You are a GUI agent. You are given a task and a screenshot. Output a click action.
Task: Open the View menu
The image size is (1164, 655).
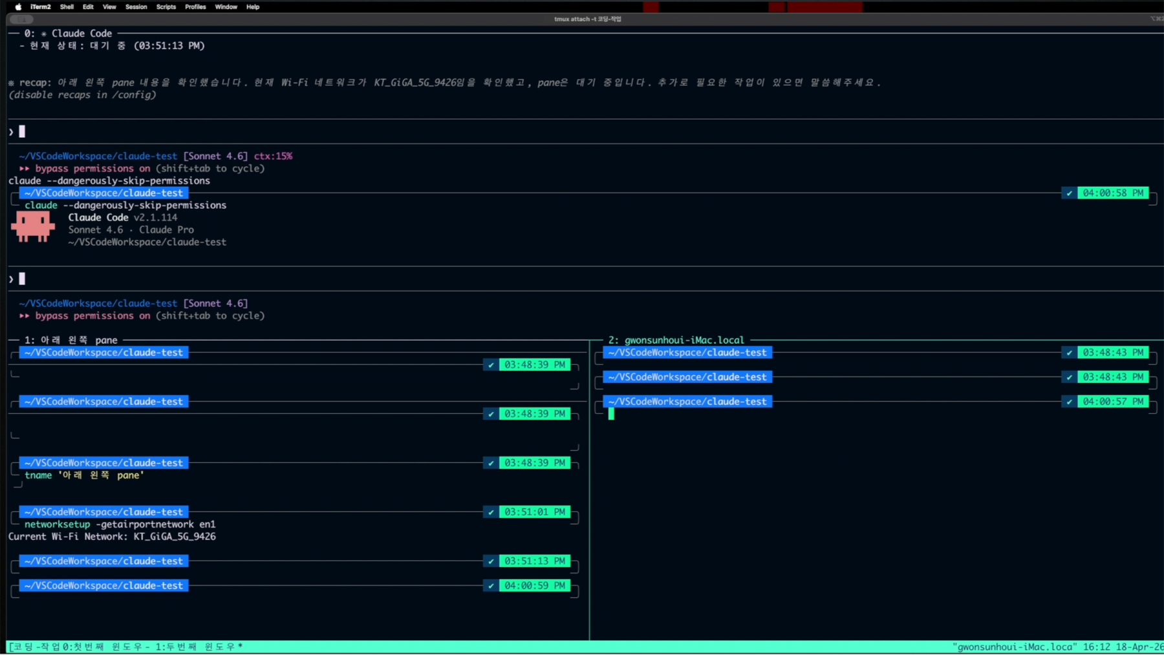coord(109,6)
